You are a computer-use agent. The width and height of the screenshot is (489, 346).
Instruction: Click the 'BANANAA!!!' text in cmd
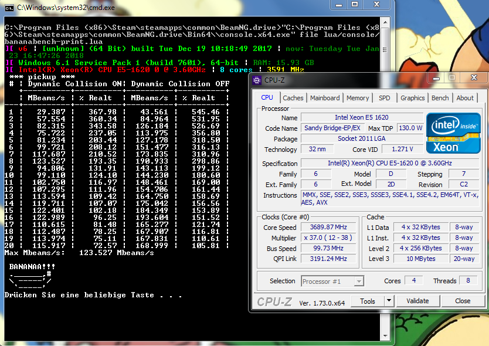tap(32, 267)
